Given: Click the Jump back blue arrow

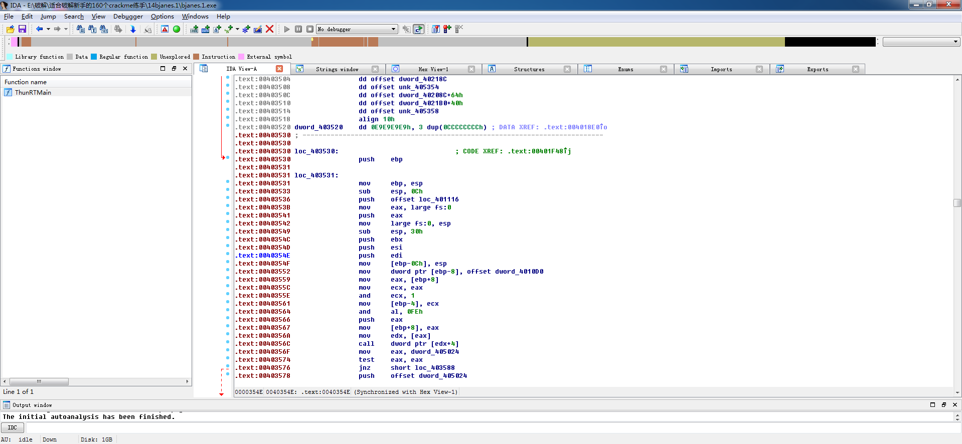Looking at the screenshot, I should [39, 29].
